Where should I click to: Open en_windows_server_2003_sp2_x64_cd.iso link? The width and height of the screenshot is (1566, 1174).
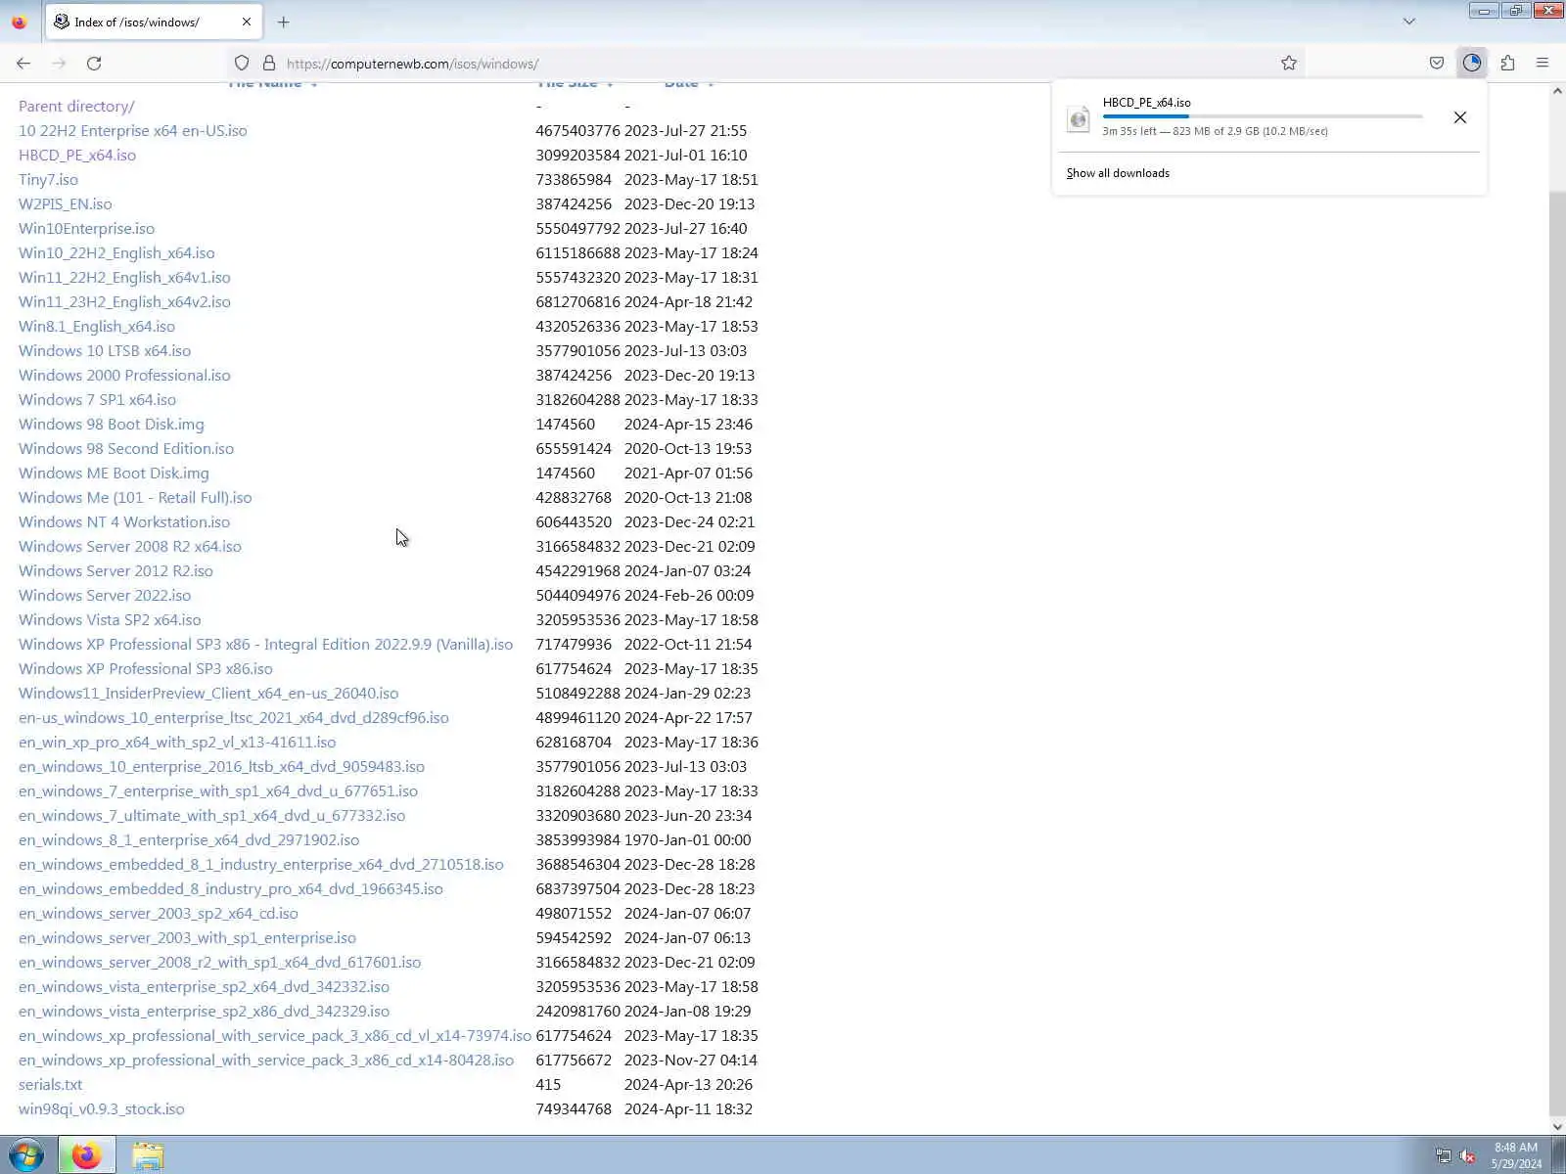(159, 913)
